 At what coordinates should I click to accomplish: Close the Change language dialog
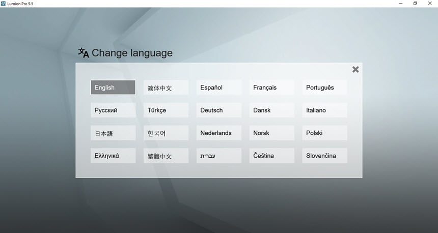[355, 69]
